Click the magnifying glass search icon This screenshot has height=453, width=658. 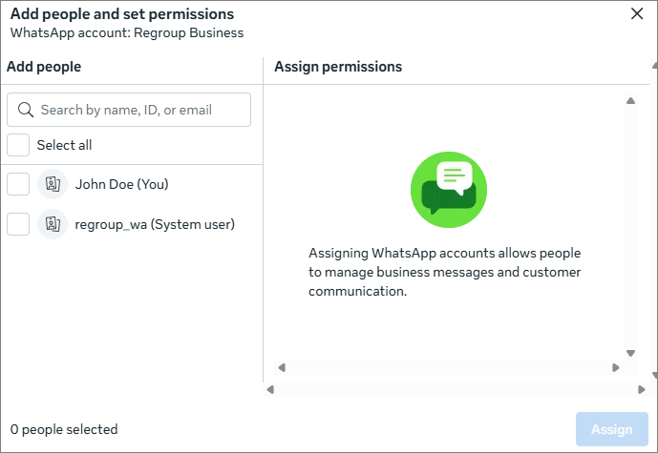pyautogui.click(x=26, y=110)
